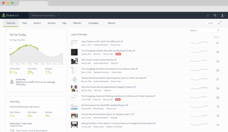228x132 pixels.
Task: Open Advanced Filtering Changelog post title
Action: pyautogui.click(x=117, y=96)
